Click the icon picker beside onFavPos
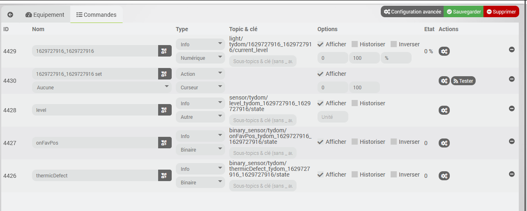This screenshot has height=211, width=527. pos(165,143)
